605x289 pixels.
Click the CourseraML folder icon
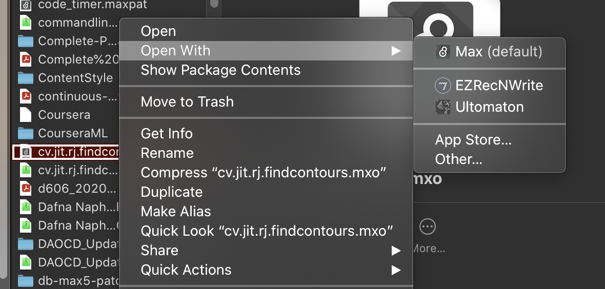[26, 134]
